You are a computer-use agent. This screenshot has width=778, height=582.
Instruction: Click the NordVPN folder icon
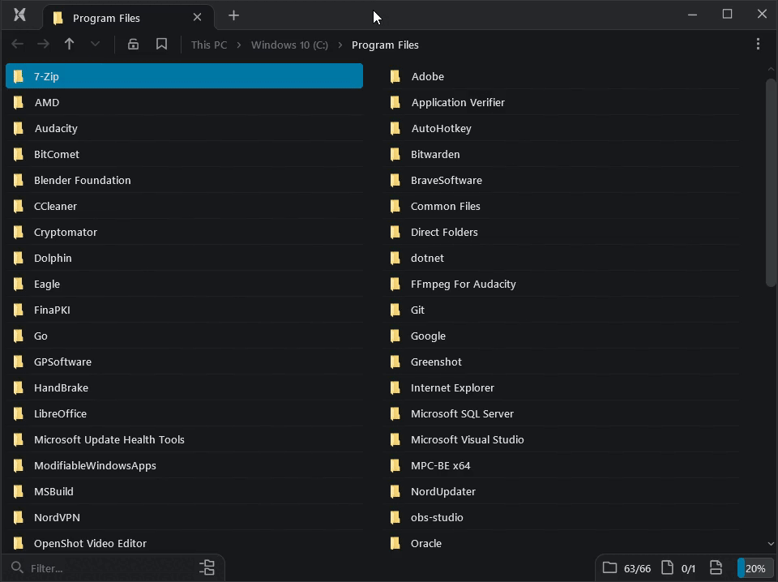[x=19, y=517]
